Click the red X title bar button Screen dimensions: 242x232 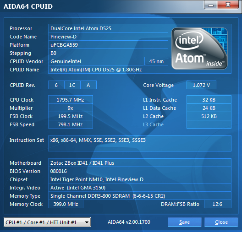click(x=228, y=5)
